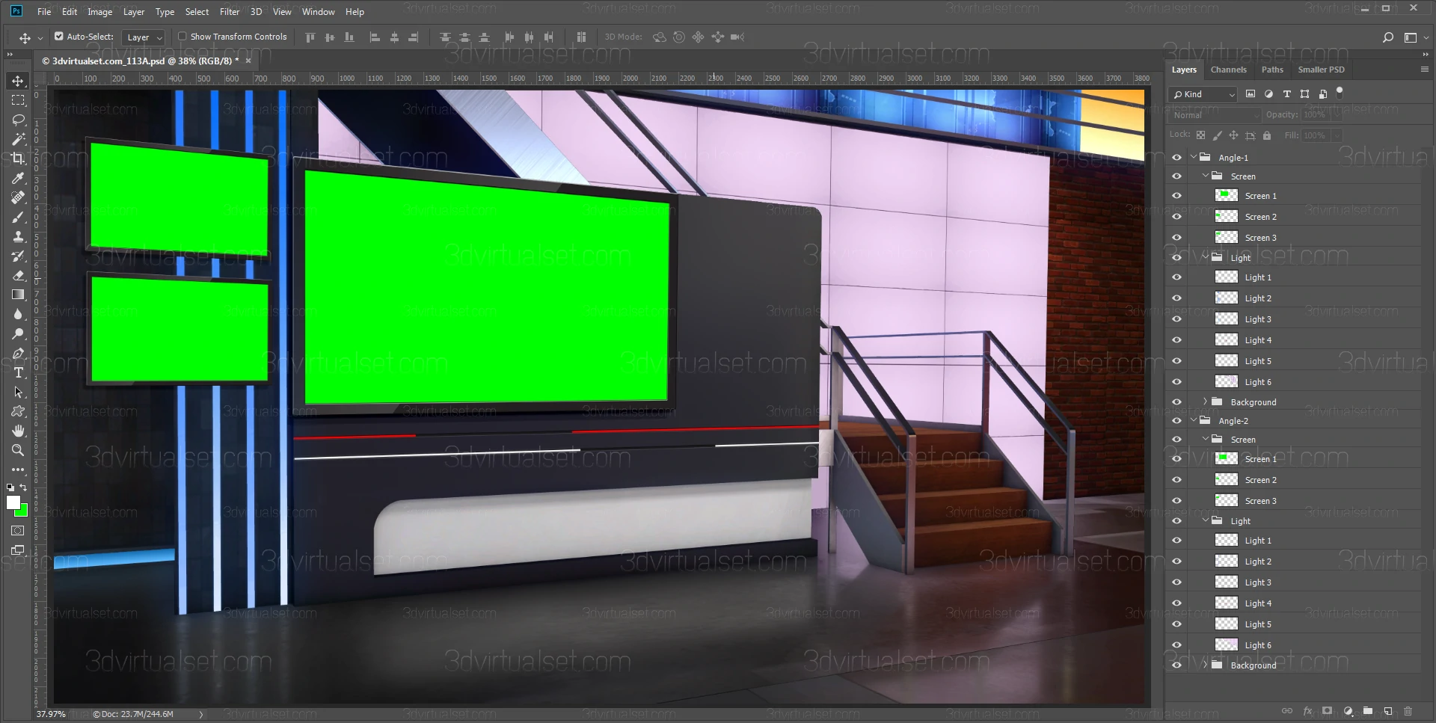
Task: Collapse the Screen group under Angle-1
Action: pos(1206,176)
